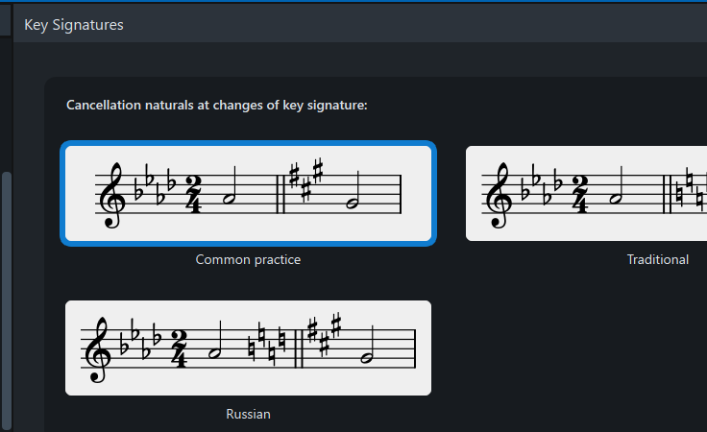Click the four flats in Traditional example
Viewport: 707px width, 432px height.
pyautogui.click(x=542, y=183)
